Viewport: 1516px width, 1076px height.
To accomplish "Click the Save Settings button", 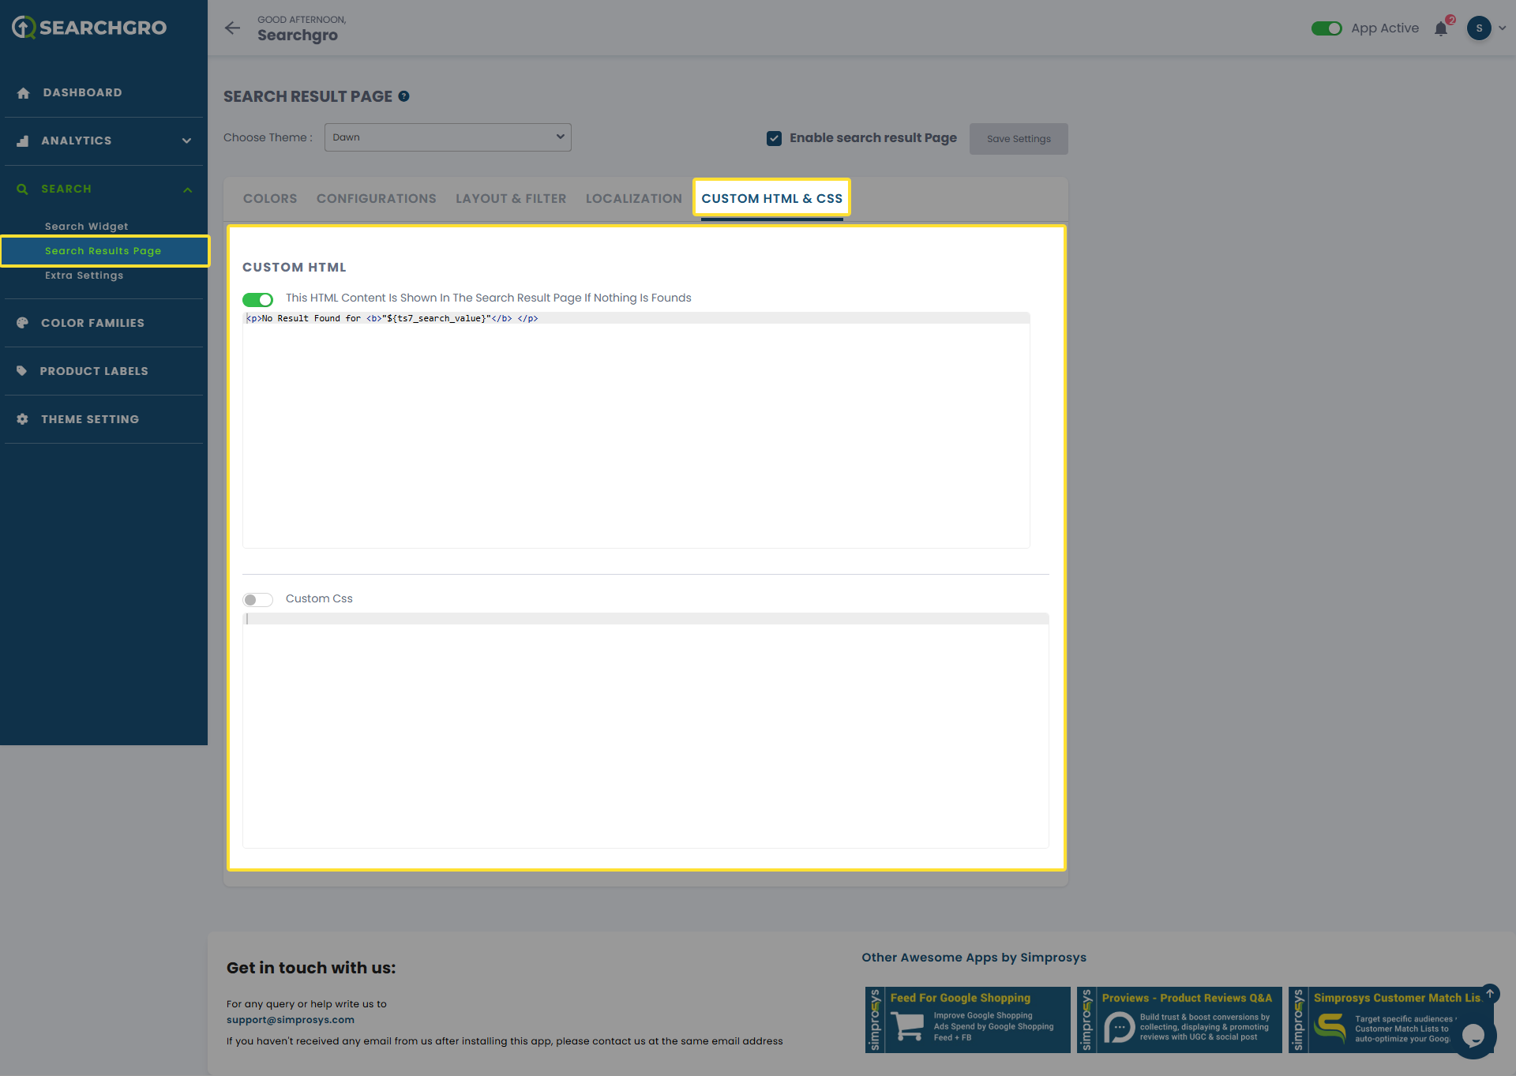I will click(1019, 139).
